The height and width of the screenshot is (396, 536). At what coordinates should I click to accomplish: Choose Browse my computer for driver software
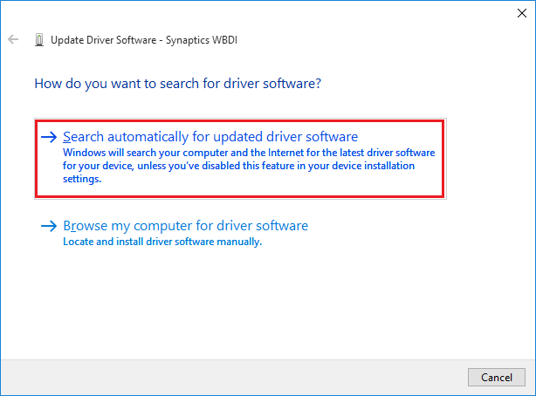pyautogui.click(x=185, y=226)
